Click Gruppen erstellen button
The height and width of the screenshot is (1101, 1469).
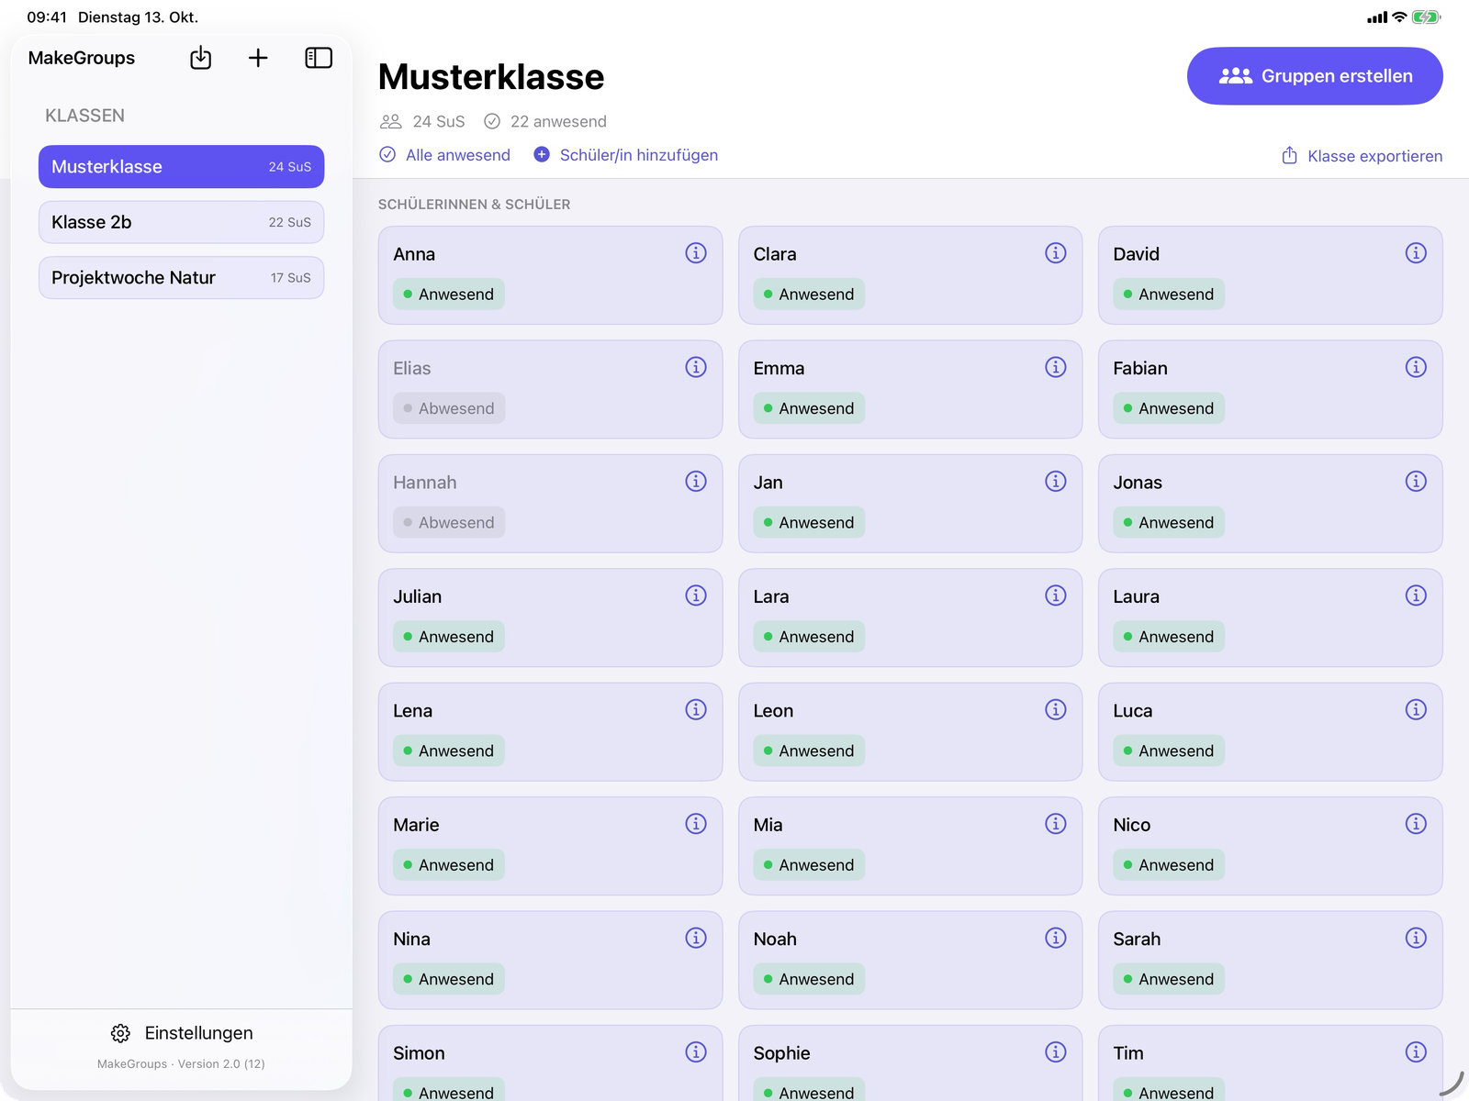1315,76
